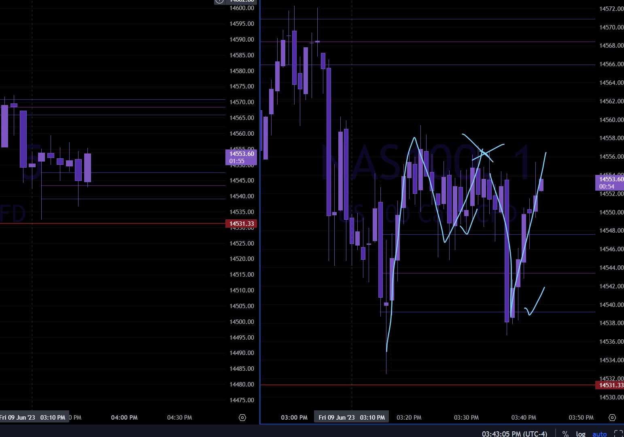Click the 03:20 PM time axis label
This screenshot has height=437, width=624.
(409, 417)
